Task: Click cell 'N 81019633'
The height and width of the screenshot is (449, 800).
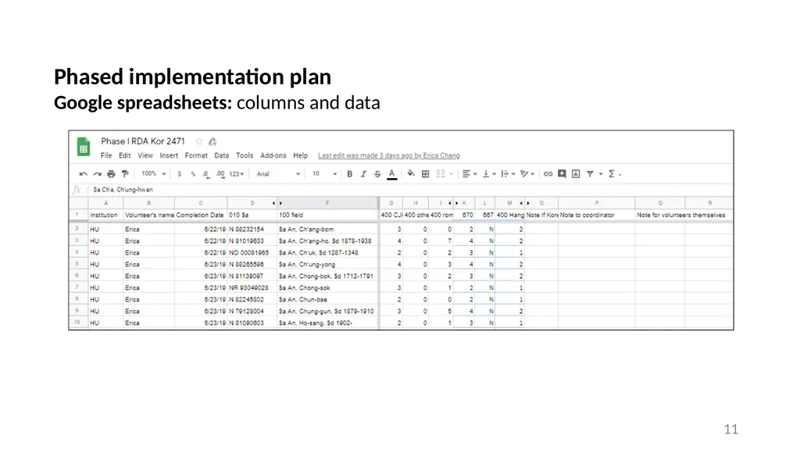Action: [252, 241]
